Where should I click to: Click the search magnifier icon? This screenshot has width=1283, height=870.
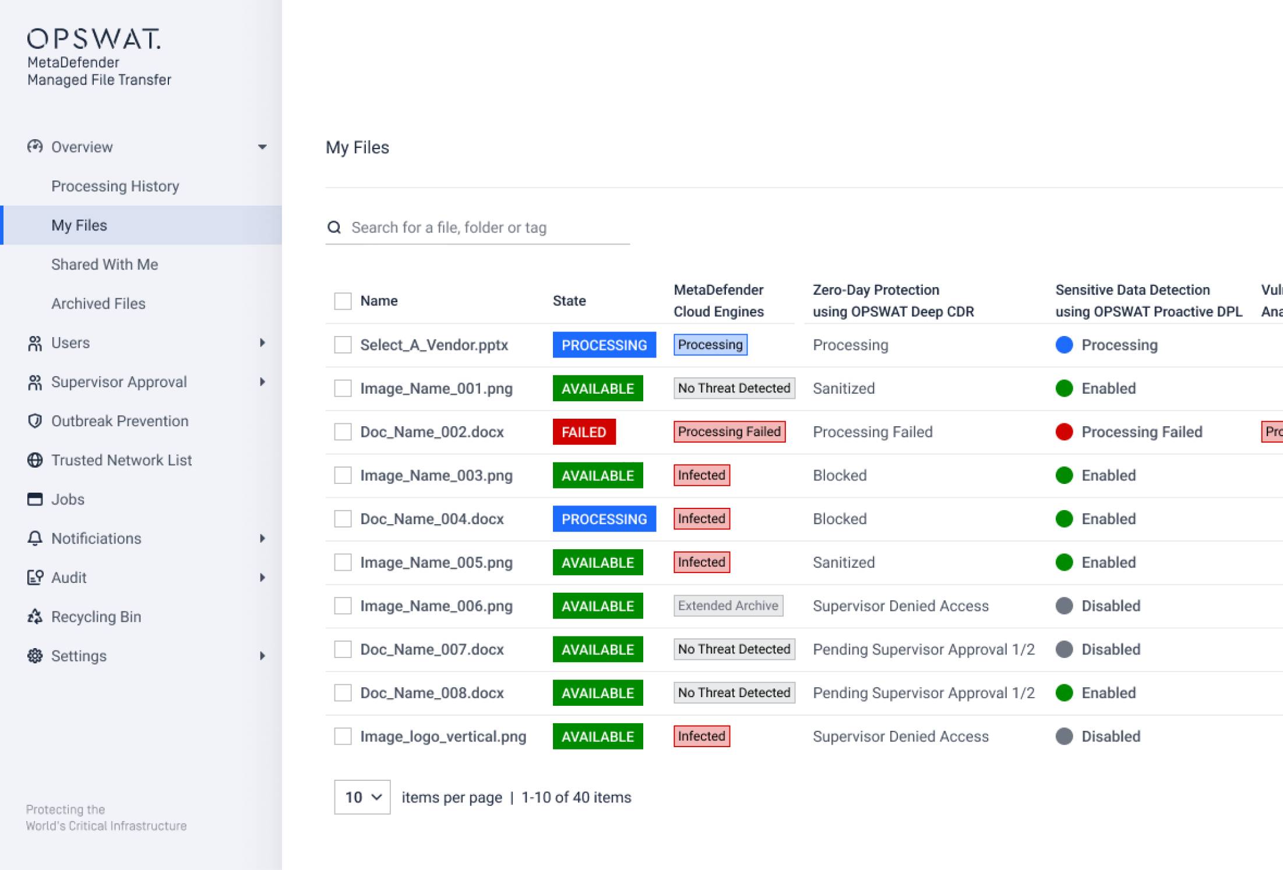334,227
